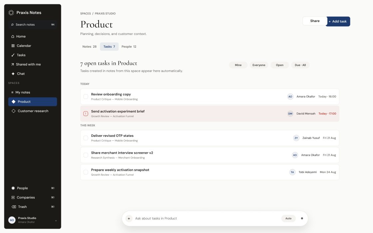This screenshot has height=233, width=373.
Task: Open Home in the sidebar
Action: pyautogui.click(x=33, y=36)
